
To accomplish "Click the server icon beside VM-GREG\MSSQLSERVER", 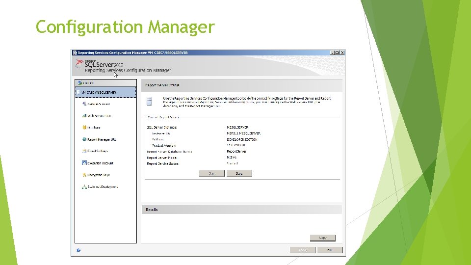I will tap(78, 92).
